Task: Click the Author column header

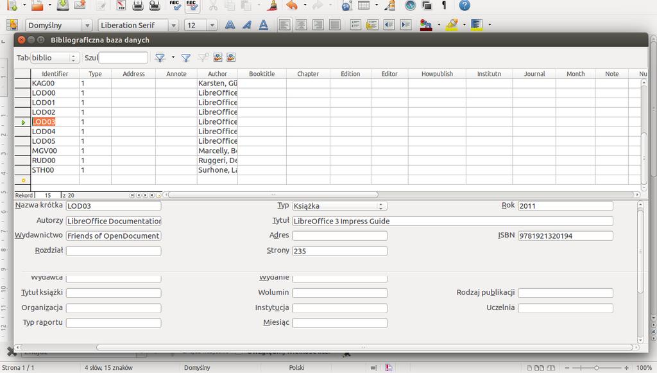Action: 218,74
